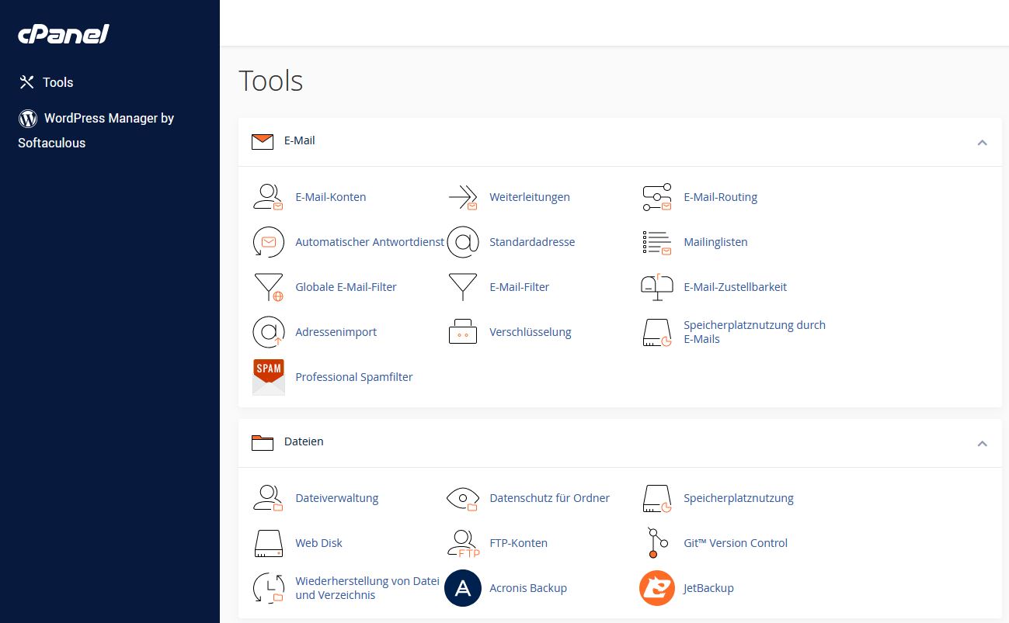Open the JetBackup icon
Viewport: 1009px width, 623px height.
[656, 588]
